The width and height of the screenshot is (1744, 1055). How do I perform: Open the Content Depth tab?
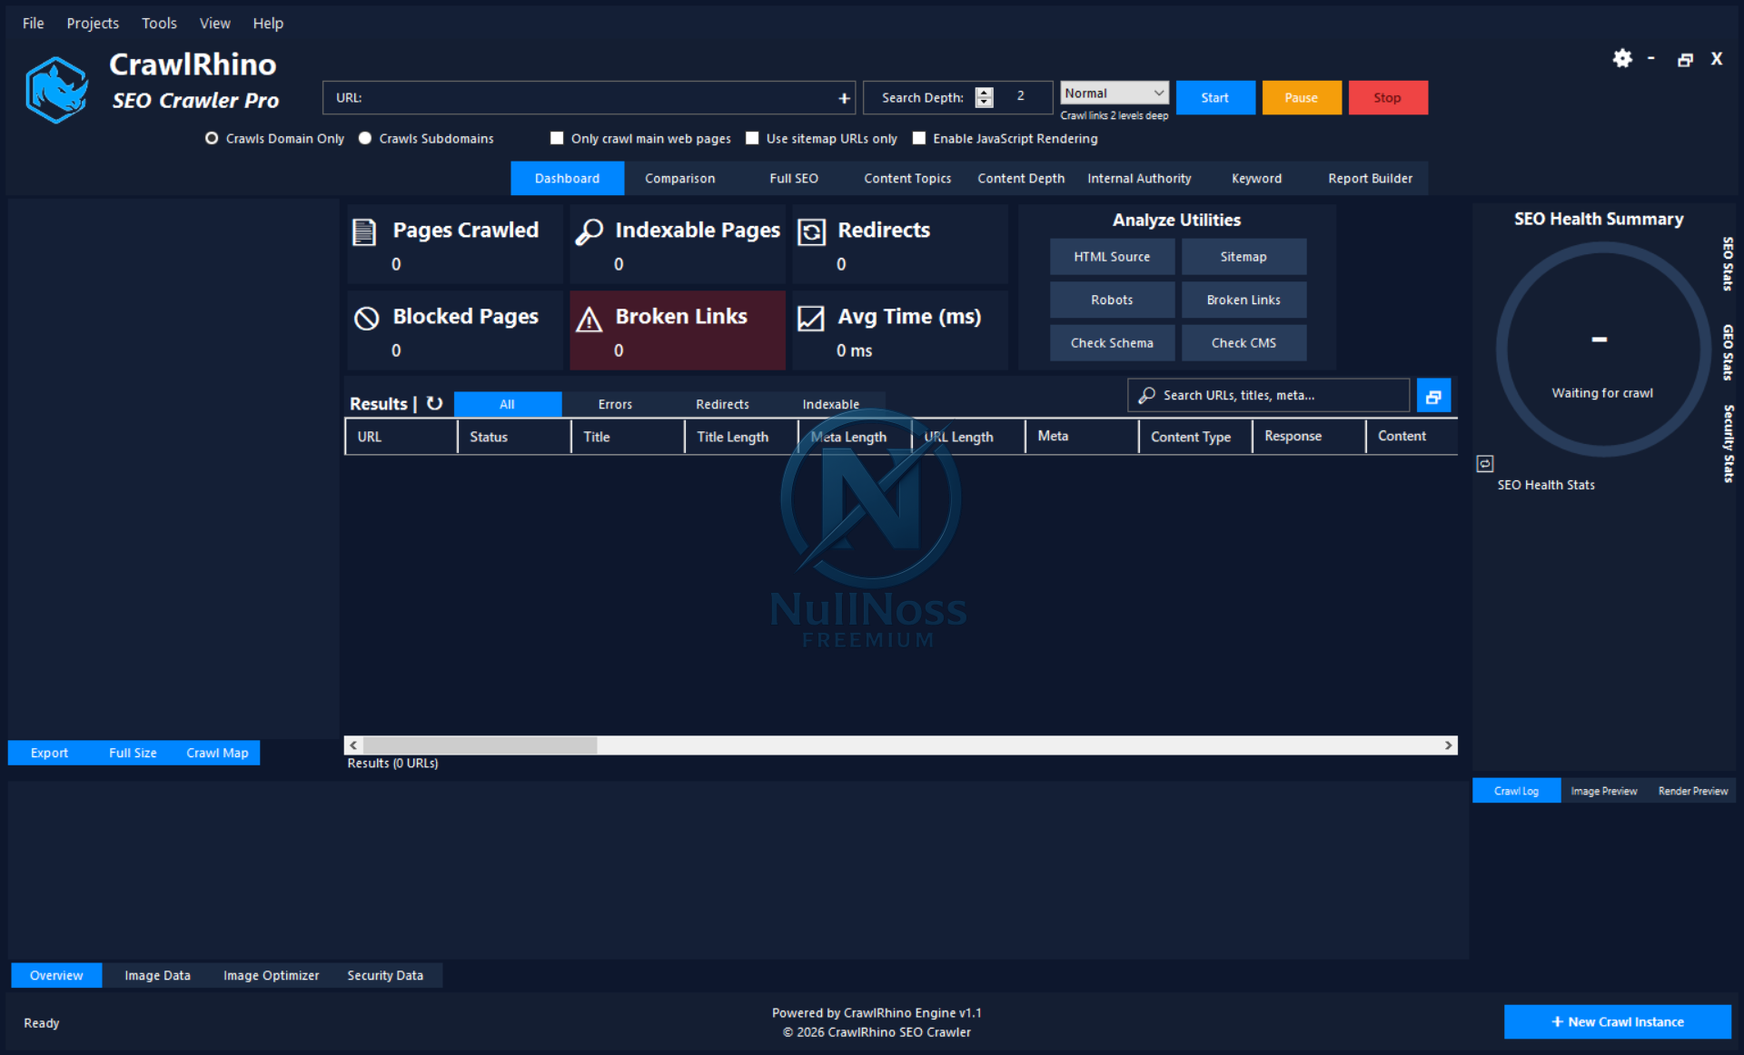(x=1021, y=179)
